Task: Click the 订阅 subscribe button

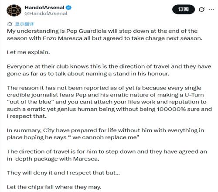Action: 184,9
